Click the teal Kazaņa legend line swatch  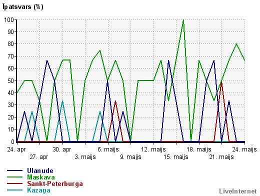pos(14,190)
